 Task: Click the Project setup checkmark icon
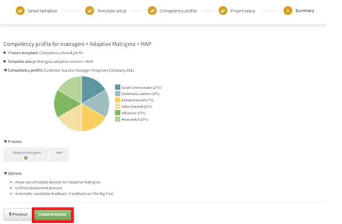point(223,11)
